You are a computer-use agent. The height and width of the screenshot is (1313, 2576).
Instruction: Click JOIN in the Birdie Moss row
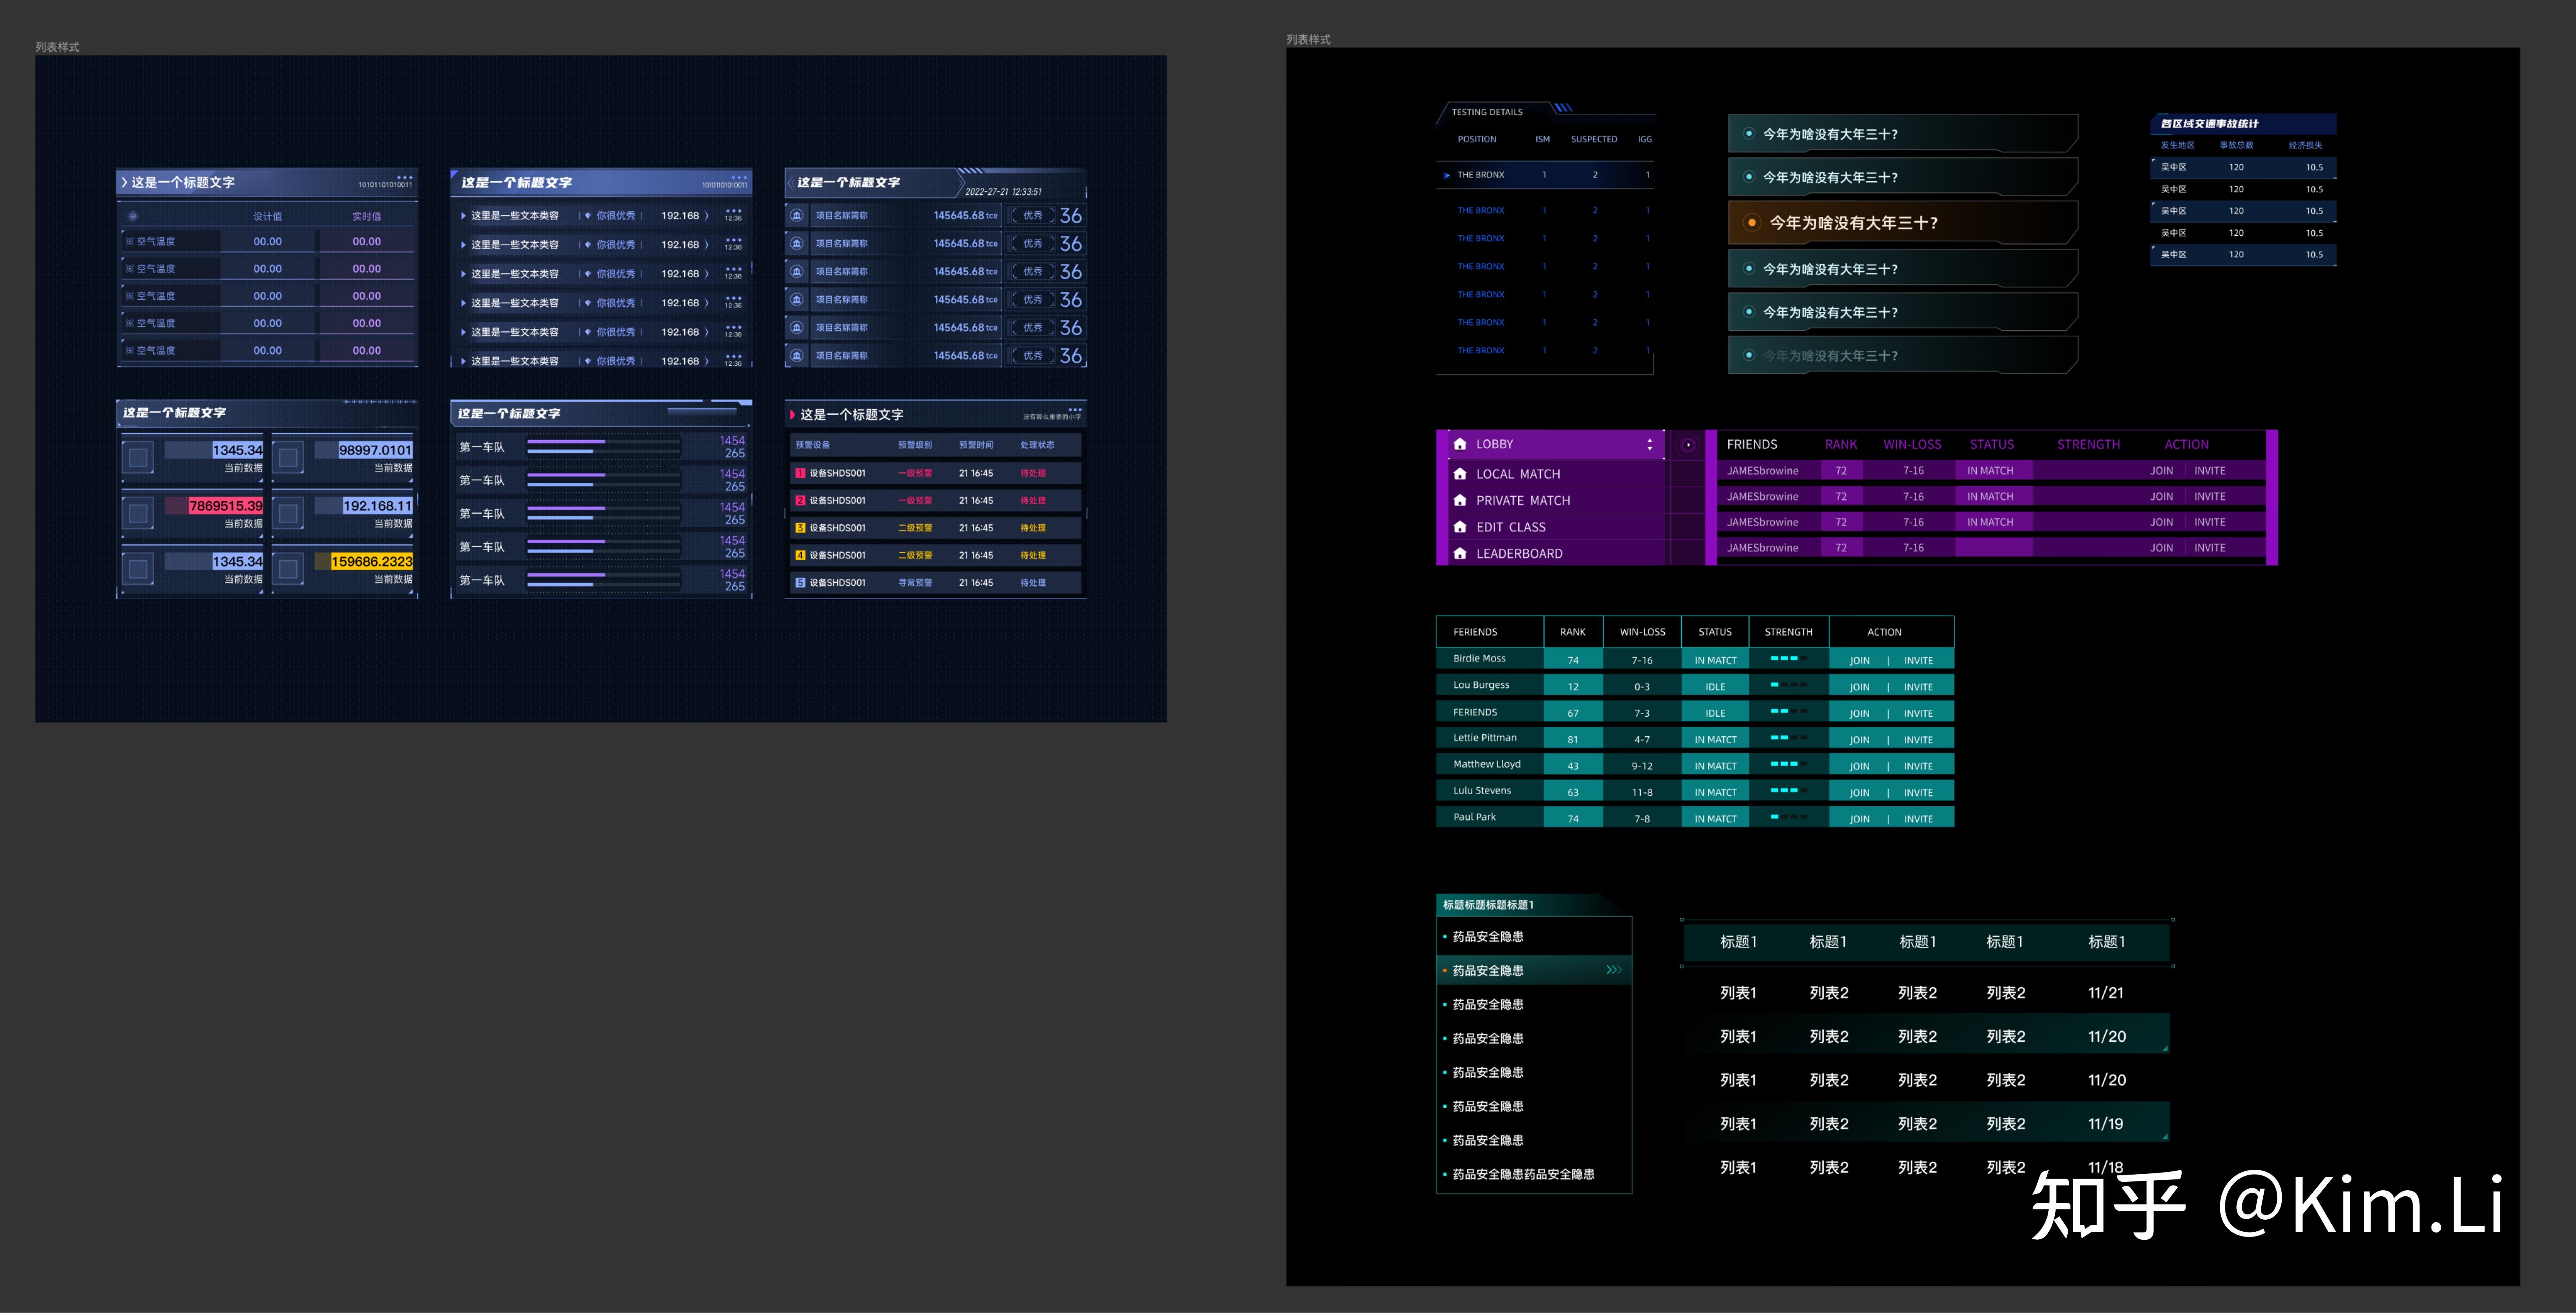click(1859, 661)
